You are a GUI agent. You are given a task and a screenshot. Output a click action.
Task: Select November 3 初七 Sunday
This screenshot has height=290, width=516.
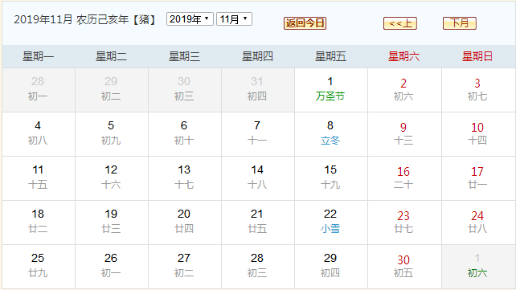point(477,90)
